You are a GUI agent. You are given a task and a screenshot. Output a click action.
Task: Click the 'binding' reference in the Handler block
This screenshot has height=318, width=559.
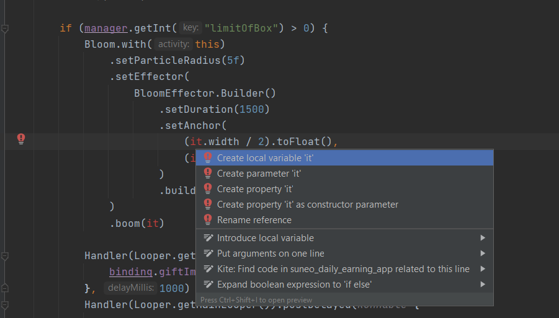131,272
